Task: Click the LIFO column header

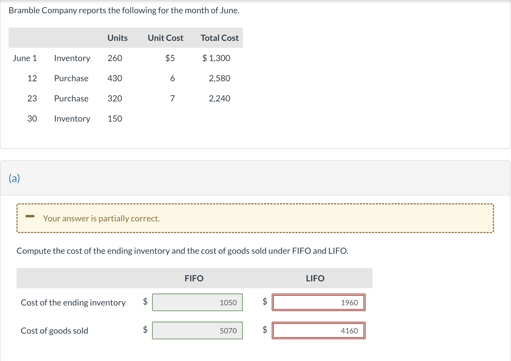Action: point(315,278)
